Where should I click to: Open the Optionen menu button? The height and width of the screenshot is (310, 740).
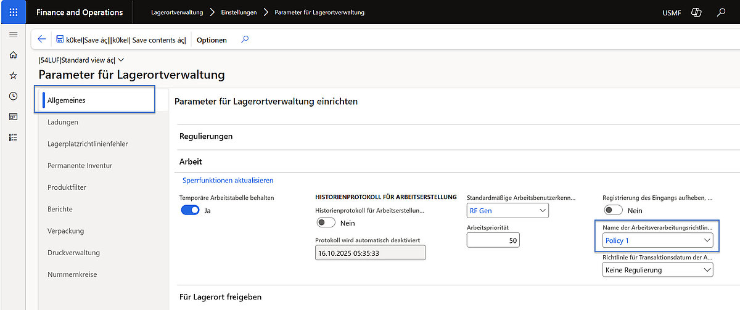212,40
